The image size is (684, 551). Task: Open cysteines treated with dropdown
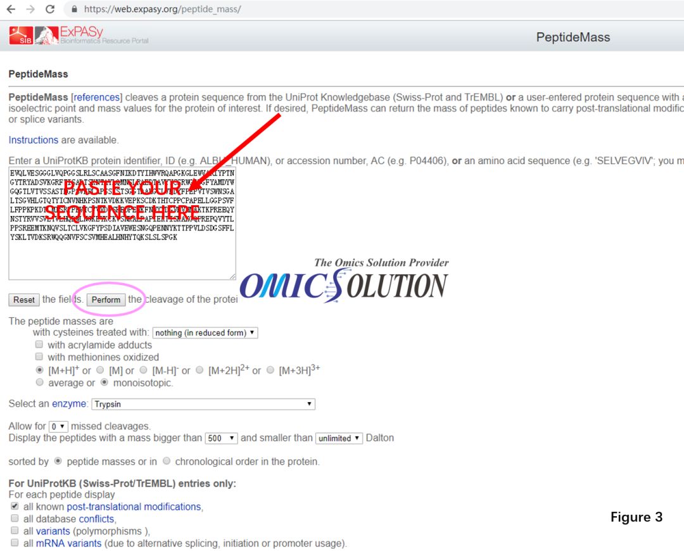pyautogui.click(x=205, y=333)
